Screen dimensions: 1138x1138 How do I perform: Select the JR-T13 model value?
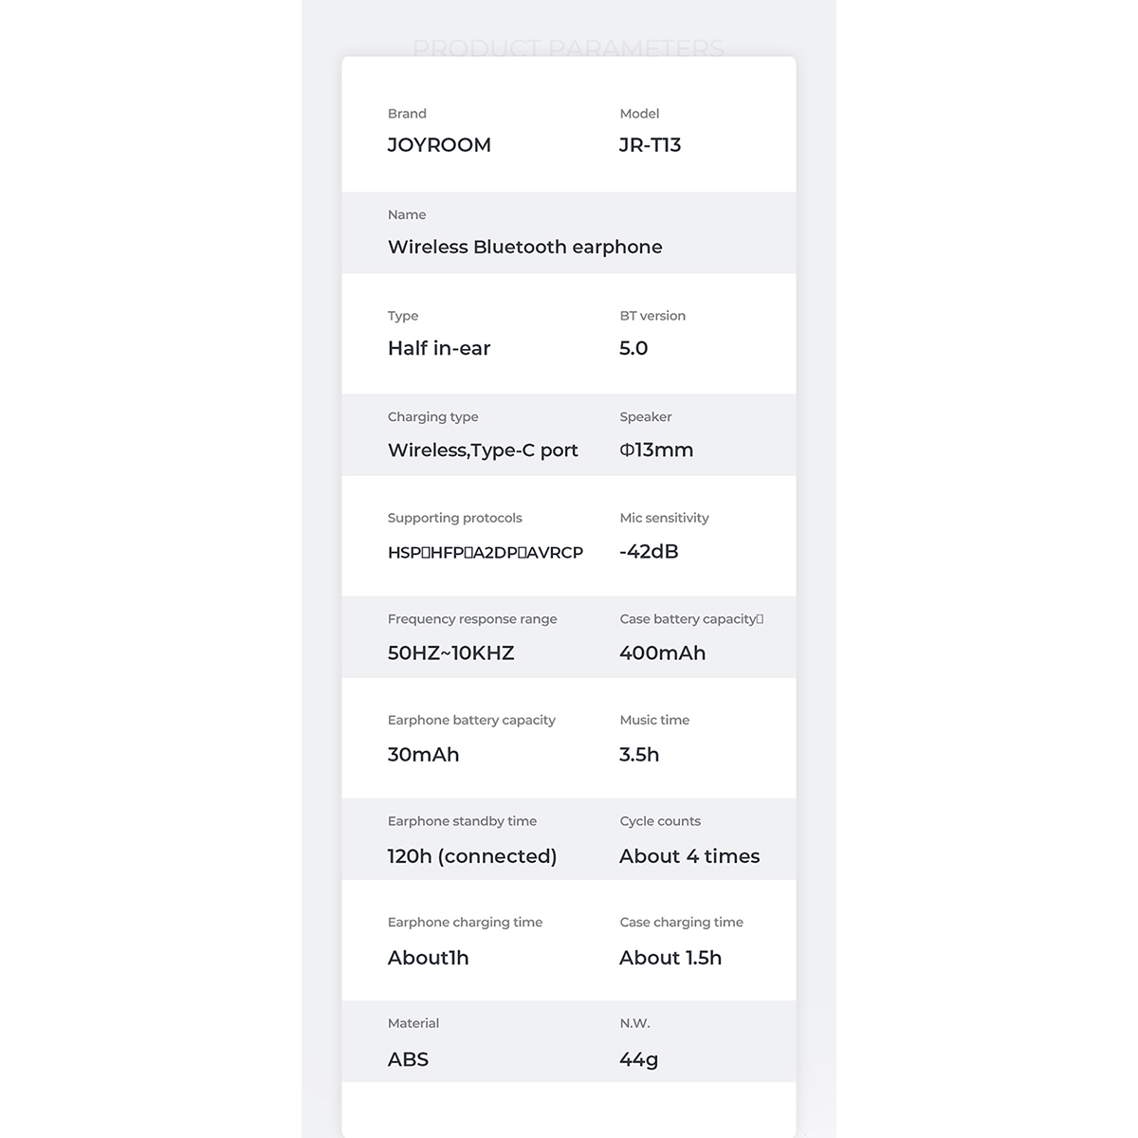coord(650,145)
